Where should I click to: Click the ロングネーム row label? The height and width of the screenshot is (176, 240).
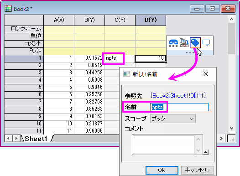point(24,29)
